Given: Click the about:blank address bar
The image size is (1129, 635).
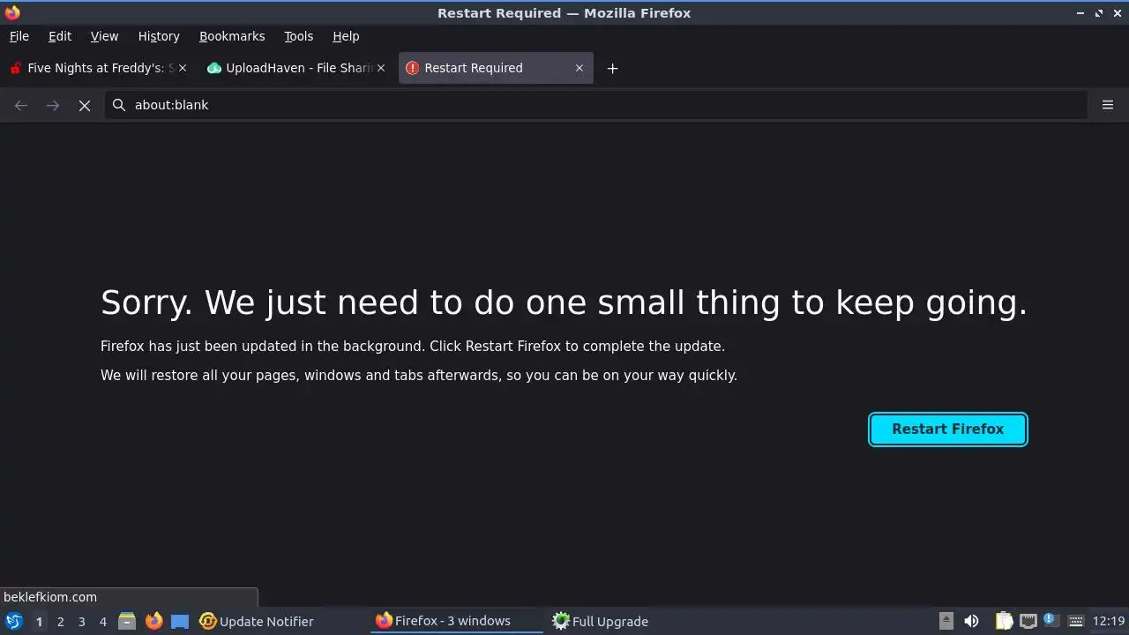Looking at the screenshot, I should tap(595, 105).
